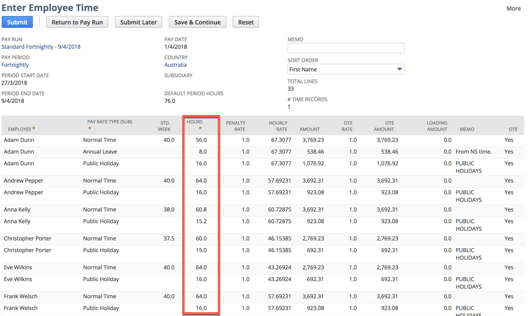The width and height of the screenshot is (532, 316).
Task: Open the Australia country record
Action: click(175, 65)
